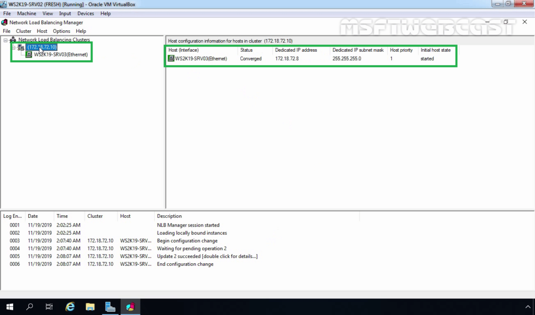
Task: Select WS2K19-SRV03(Ethernet) in the tree
Action: pyautogui.click(x=61, y=55)
